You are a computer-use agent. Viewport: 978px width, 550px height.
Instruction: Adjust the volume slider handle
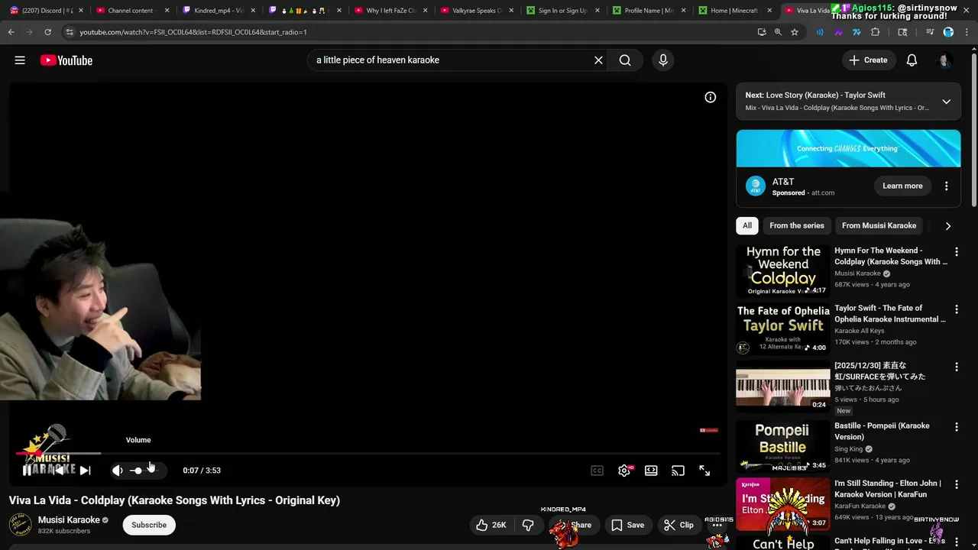click(x=138, y=471)
